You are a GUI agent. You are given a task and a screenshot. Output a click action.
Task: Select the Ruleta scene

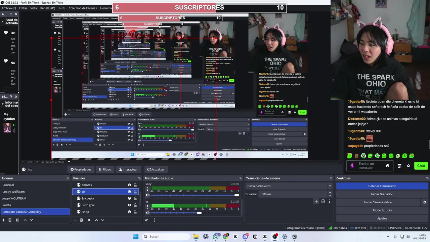[35, 205]
